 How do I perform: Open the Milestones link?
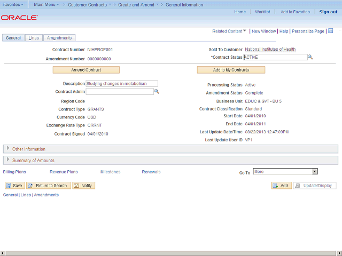tap(110, 172)
